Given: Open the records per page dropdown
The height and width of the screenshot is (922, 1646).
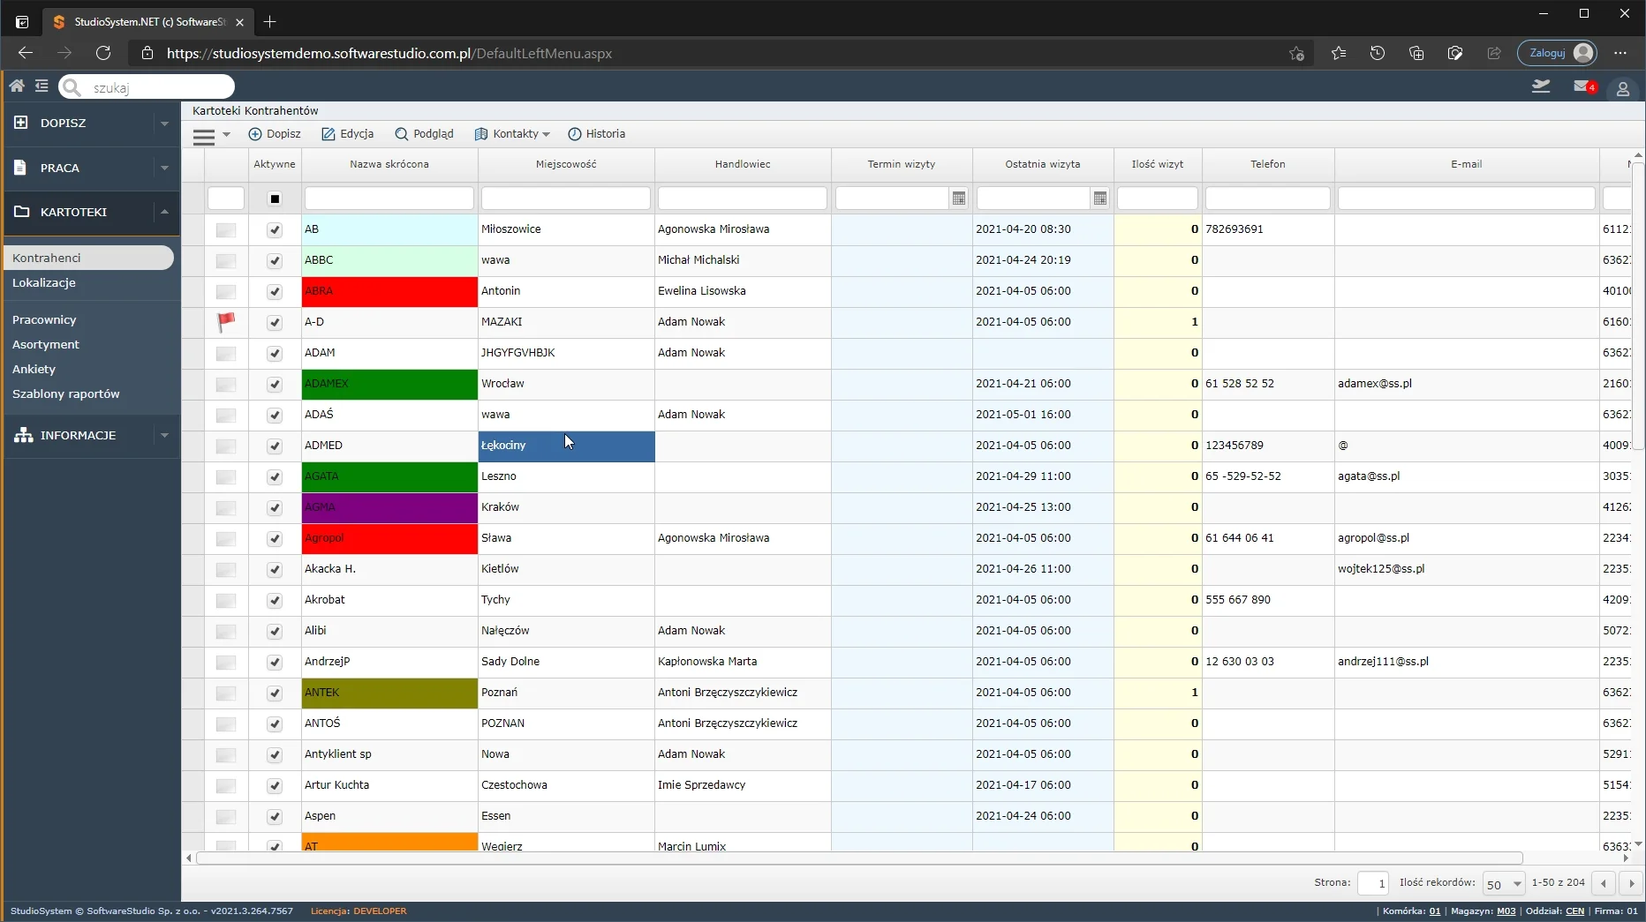Looking at the screenshot, I should pyautogui.click(x=1504, y=883).
